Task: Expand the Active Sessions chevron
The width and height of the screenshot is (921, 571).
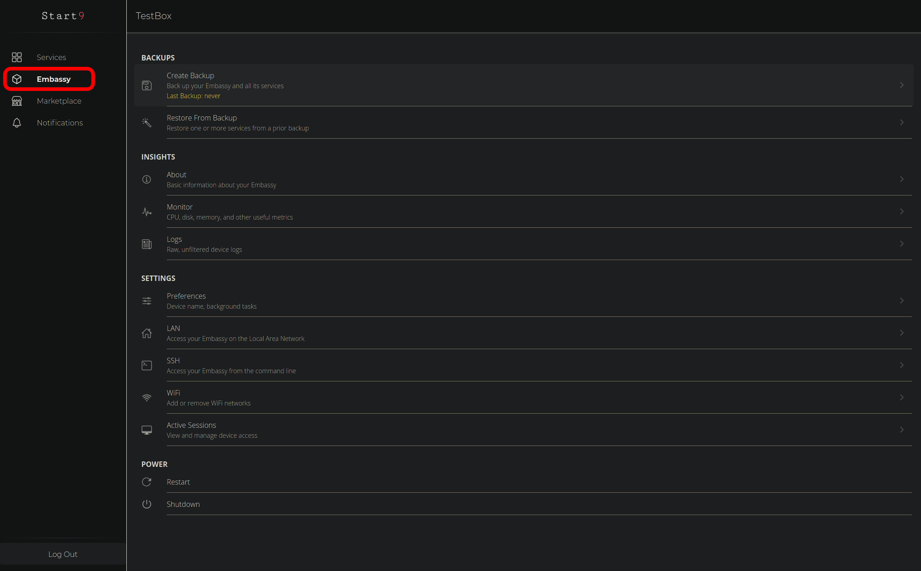Action: (901, 430)
